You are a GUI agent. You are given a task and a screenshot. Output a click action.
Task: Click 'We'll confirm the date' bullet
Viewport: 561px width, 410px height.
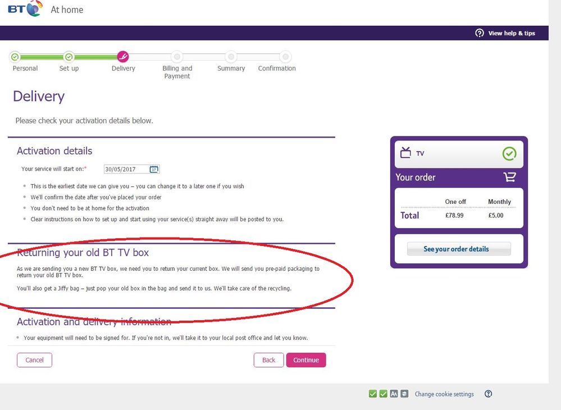coord(96,197)
